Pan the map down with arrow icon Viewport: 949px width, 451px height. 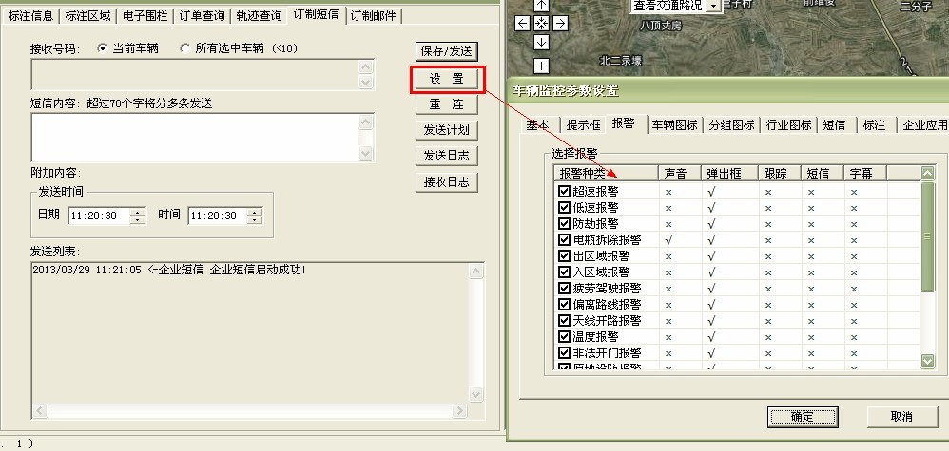pos(541,42)
